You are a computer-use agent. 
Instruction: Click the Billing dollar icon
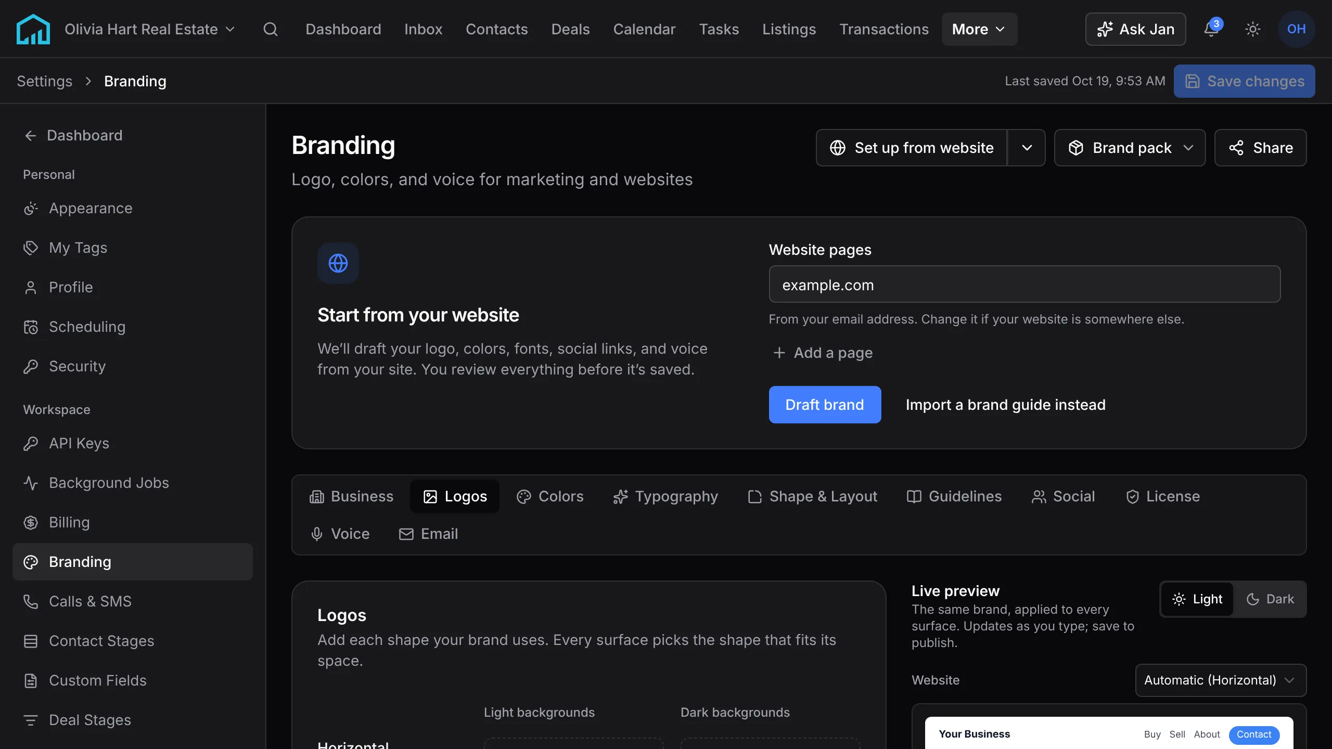click(x=31, y=523)
